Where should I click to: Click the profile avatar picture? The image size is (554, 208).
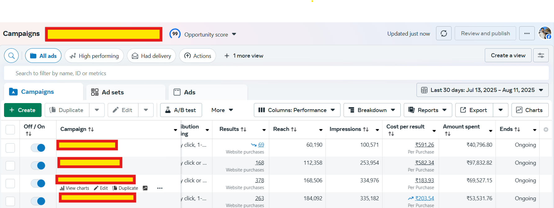pos(545,33)
